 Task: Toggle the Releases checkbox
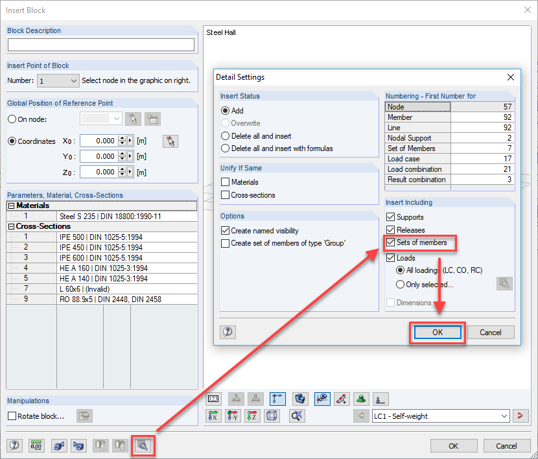[x=390, y=230]
